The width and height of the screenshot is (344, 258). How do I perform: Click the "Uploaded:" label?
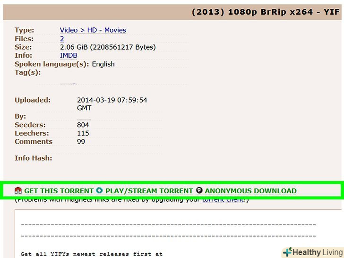click(x=33, y=100)
